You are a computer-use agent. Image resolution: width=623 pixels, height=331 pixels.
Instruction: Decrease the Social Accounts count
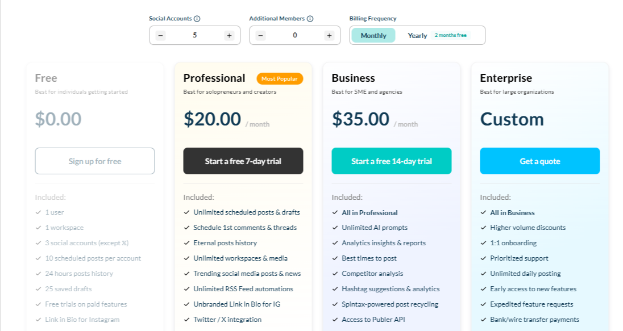coord(161,35)
